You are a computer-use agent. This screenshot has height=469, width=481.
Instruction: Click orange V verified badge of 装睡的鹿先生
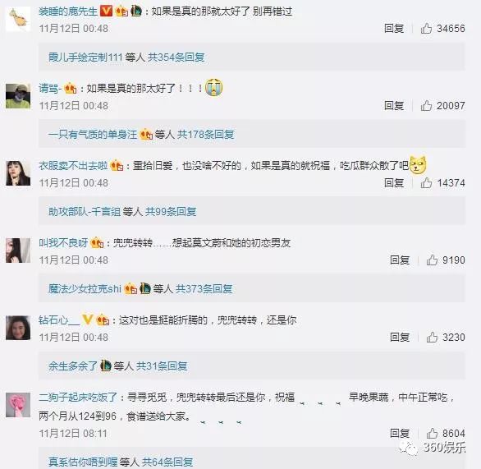coord(107,11)
